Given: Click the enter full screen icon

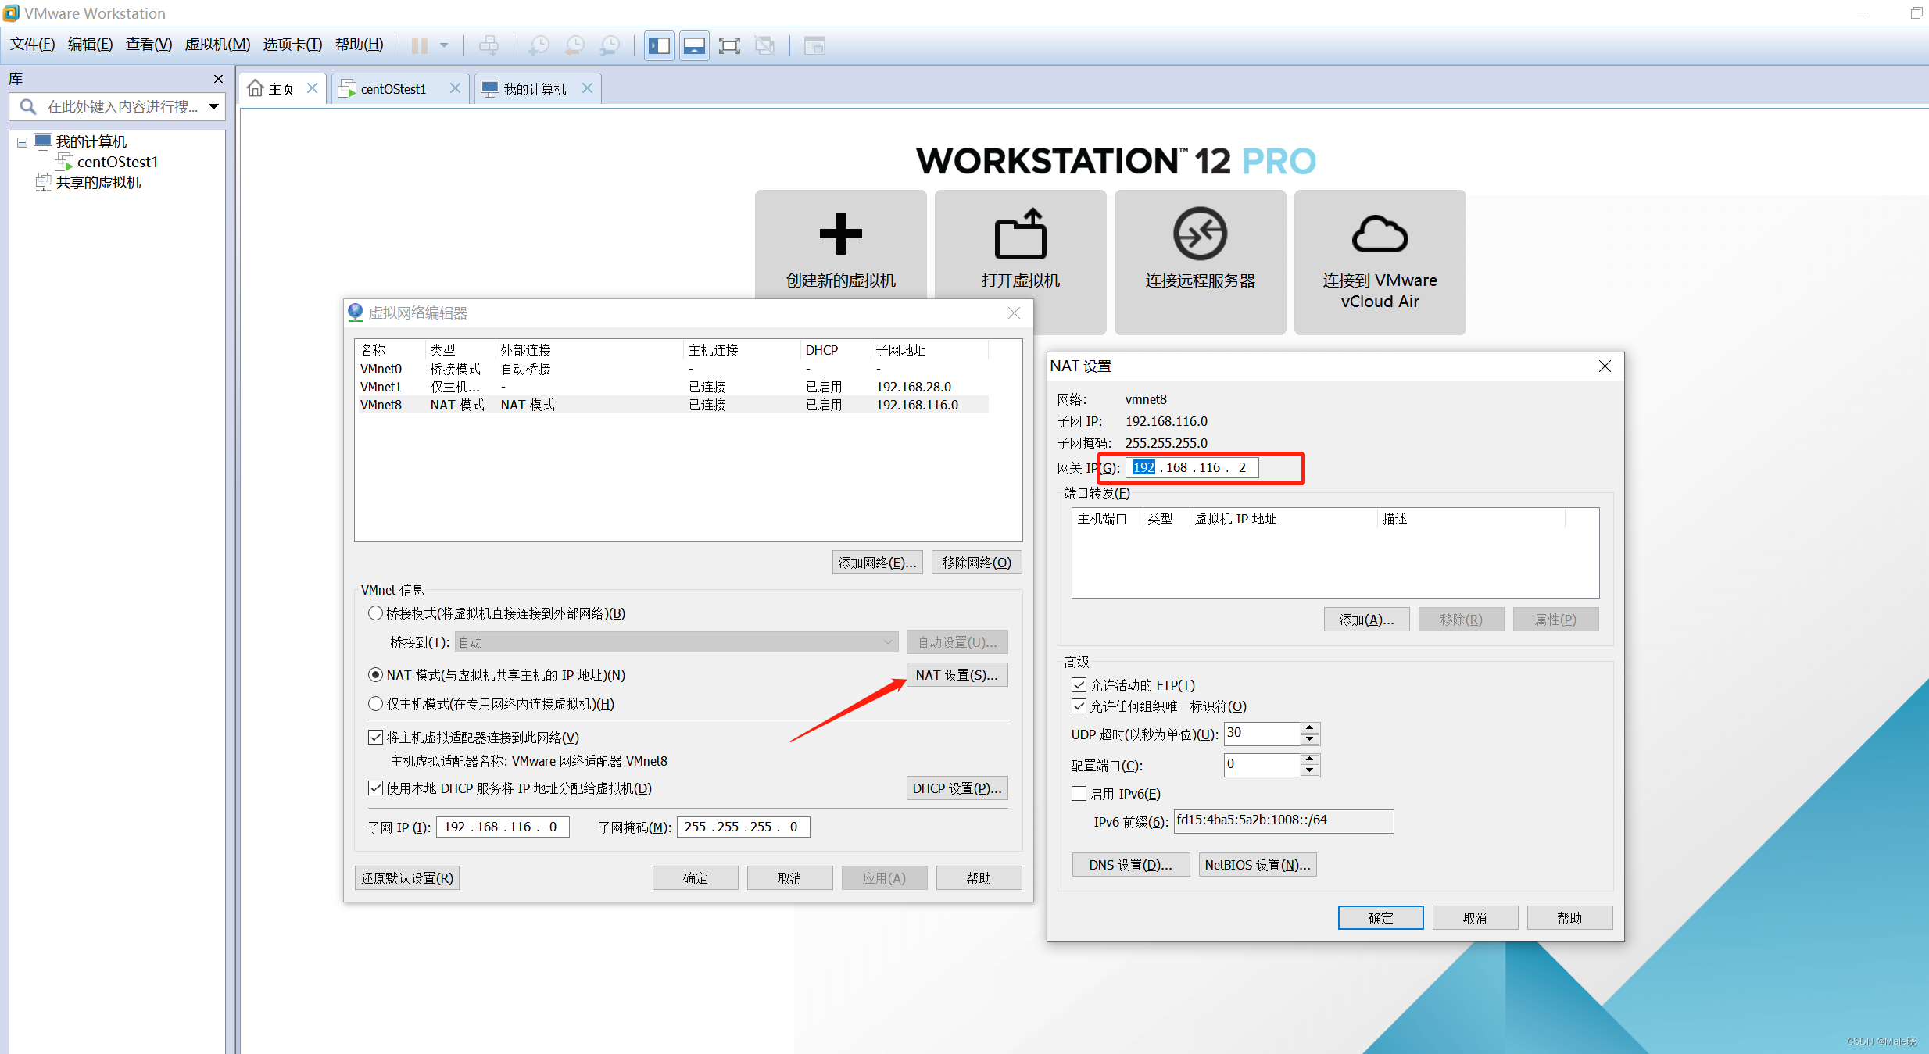Looking at the screenshot, I should coord(728,45).
